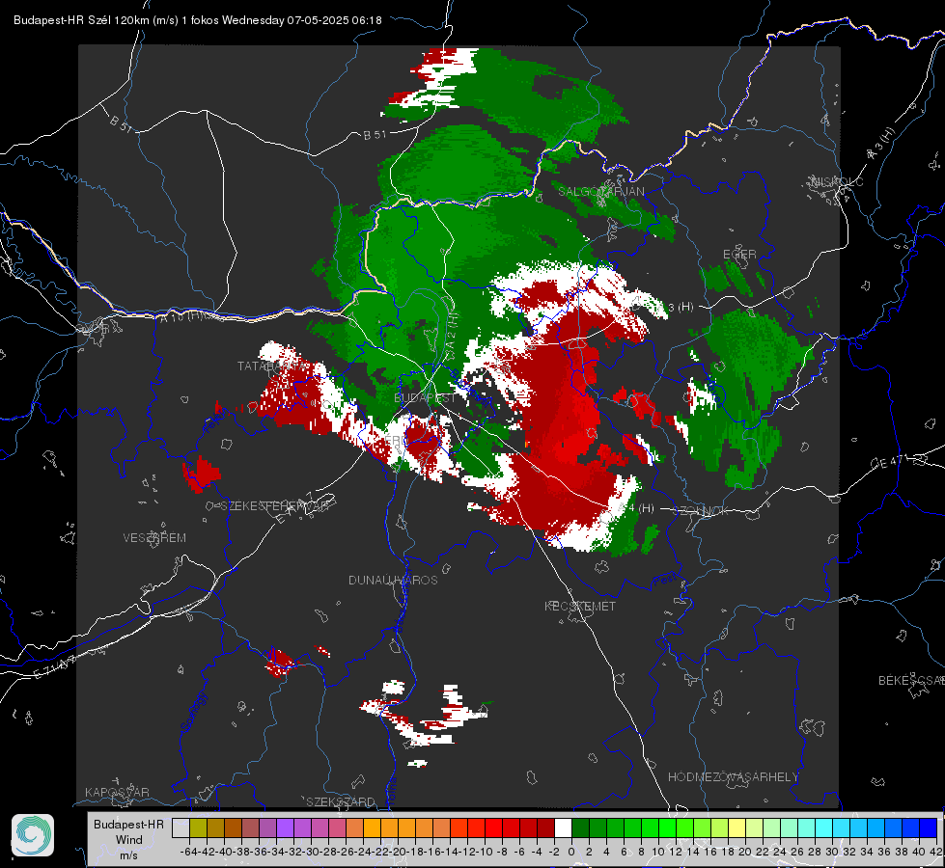
Task: Select the SZEKSZARD city label
Action: click(341, 801)
